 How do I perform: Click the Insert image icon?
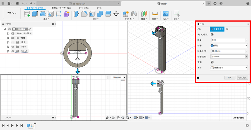[166, 13]
